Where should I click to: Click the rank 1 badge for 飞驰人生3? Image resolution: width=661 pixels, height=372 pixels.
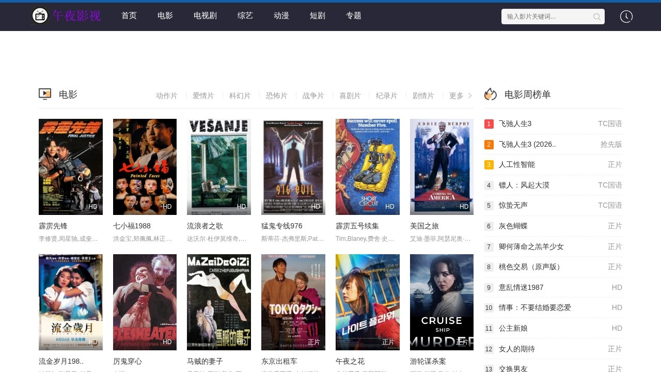pos(489,124)
